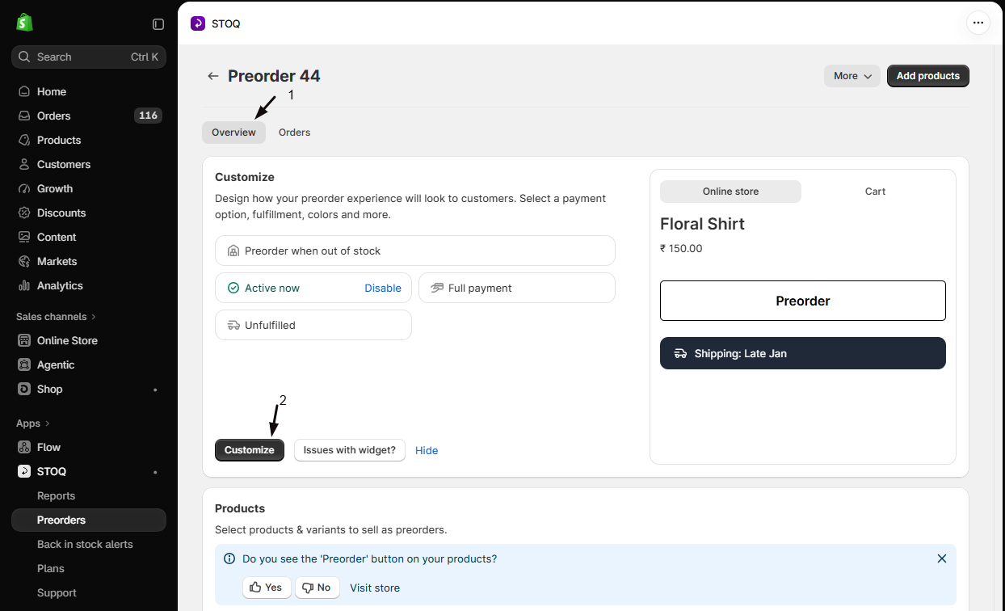Click the Orders icon in sidebar

tap(24, 116)
